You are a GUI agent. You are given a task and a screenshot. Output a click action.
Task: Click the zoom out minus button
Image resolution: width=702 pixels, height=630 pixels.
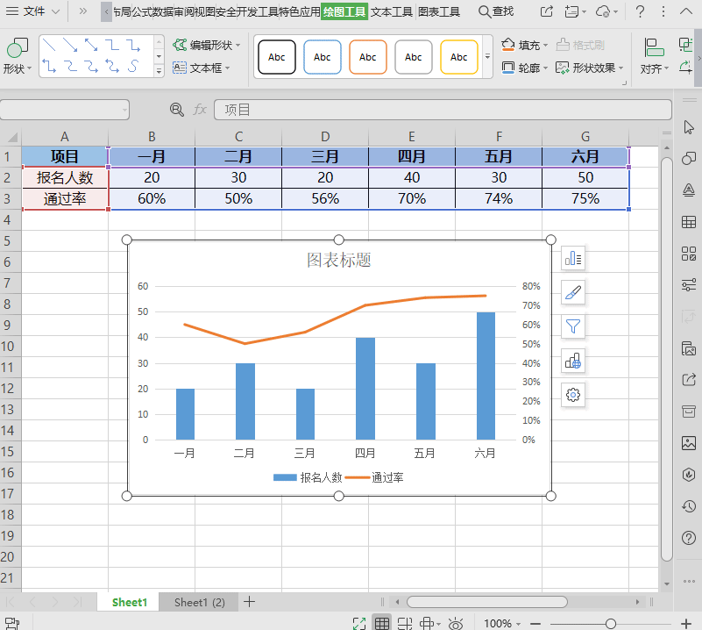[535, 623]
